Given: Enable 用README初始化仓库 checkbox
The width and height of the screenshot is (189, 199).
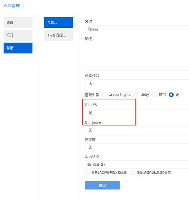Looking at the screenshot, I should point(87,172).
